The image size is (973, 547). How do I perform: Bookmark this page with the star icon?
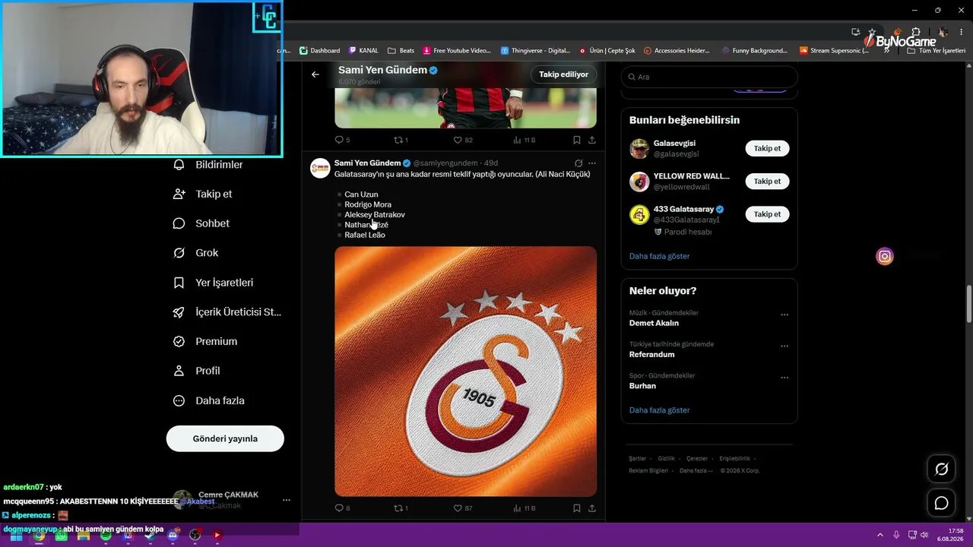point(872,33)
